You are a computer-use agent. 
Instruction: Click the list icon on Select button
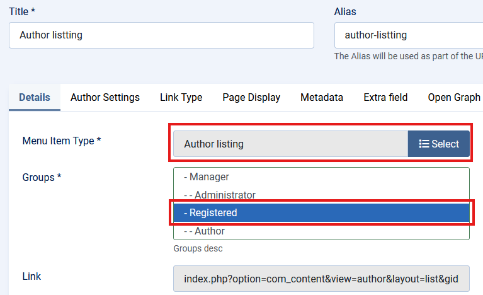point(424,144)
